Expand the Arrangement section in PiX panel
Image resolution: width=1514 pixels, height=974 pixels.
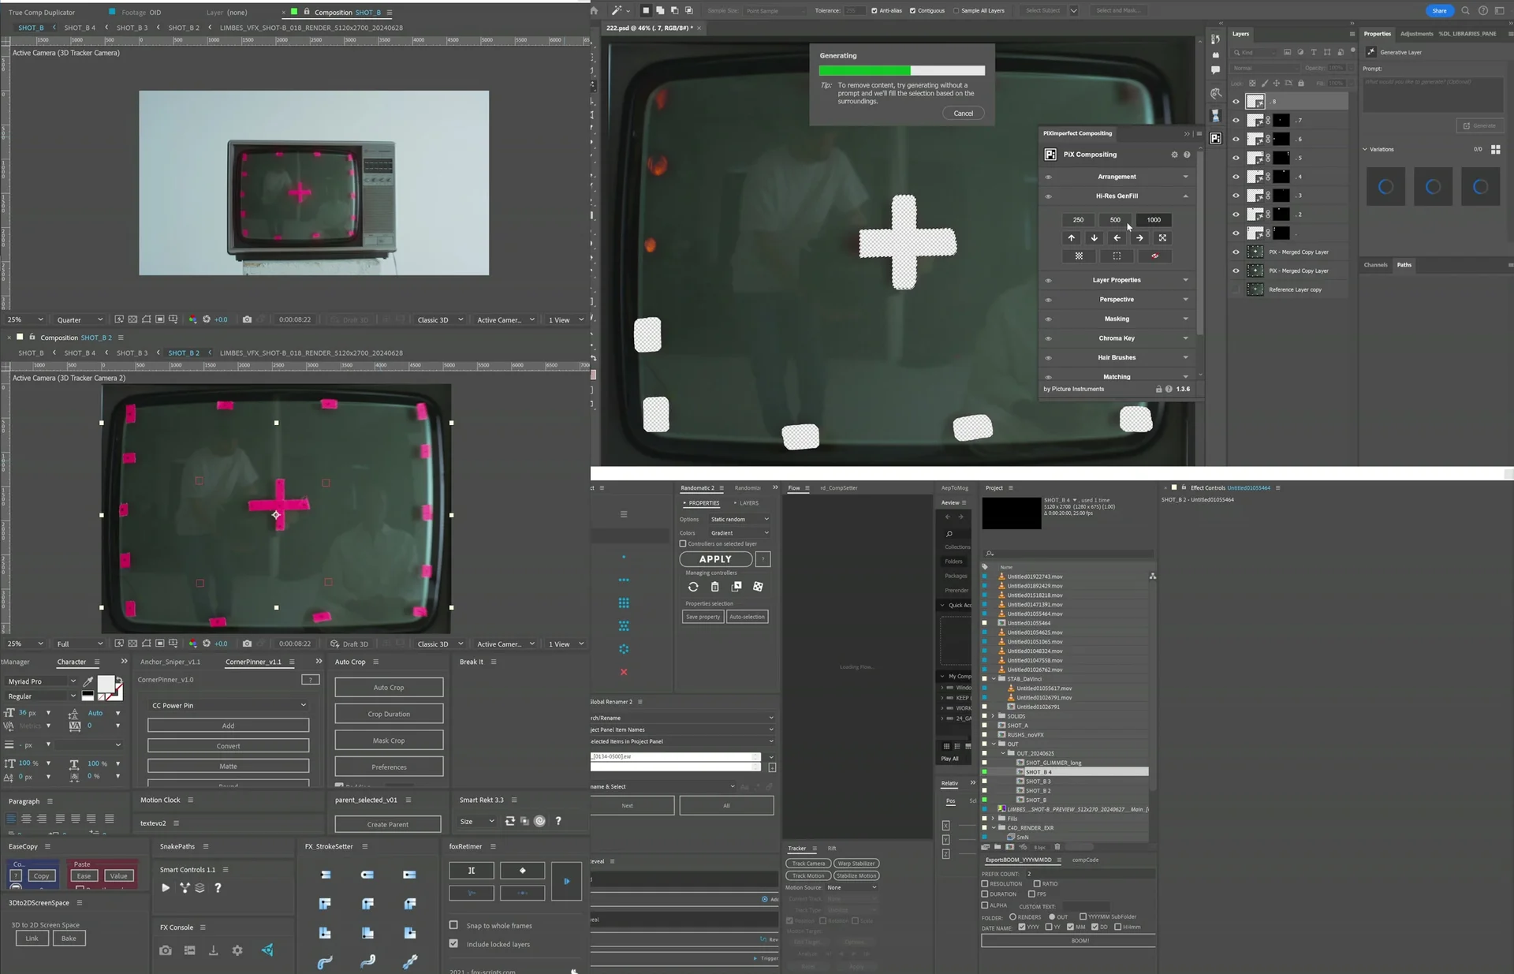(1185, 177)
